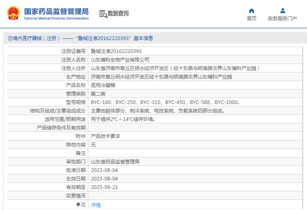This screenshot has height=210, width=307.
Task: Select the 注册人住所 address value
Action: point(175,68)
